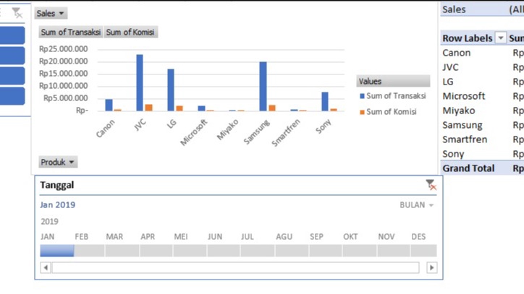Select the Canon blue Transaksi bar
Screen dimensions: 524x294
coord(109,105)
